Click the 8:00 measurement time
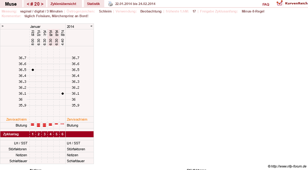Viewport: 308px width, 170px height. tap(33, 42)
